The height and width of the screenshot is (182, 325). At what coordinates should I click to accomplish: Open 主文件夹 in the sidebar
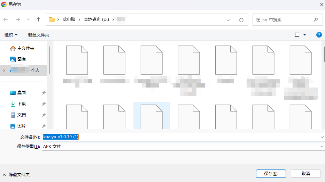click(25, 48)
